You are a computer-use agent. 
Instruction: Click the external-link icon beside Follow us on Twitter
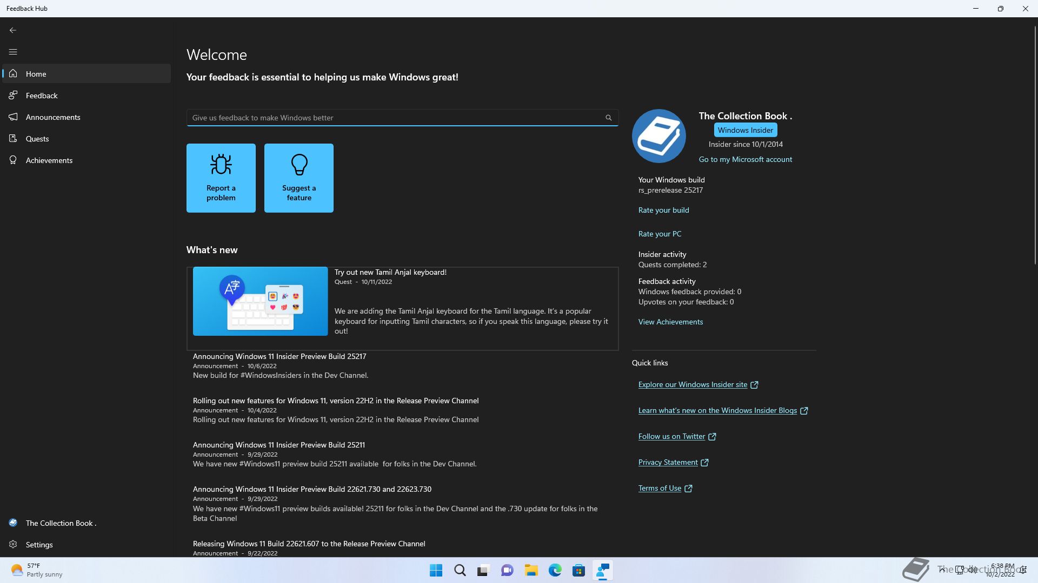(712, 437)
